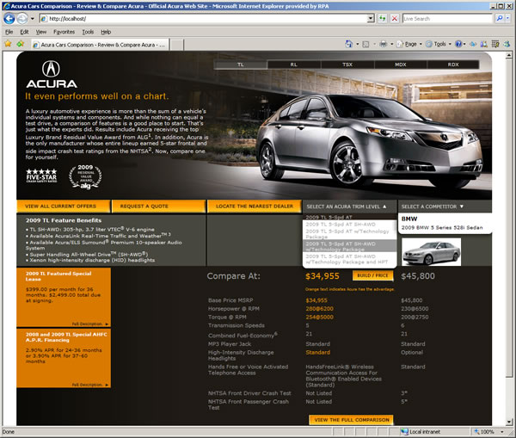Open the Tools menu in menu bar

(x=86, y=31)
